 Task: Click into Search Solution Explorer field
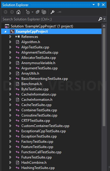50,19
